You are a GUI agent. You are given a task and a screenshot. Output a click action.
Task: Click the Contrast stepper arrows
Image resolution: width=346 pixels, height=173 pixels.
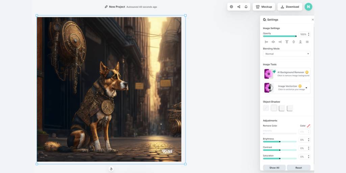click(x=309, y=148)
